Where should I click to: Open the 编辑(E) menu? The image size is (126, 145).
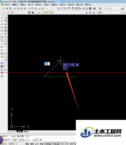(x=15, y=5)
